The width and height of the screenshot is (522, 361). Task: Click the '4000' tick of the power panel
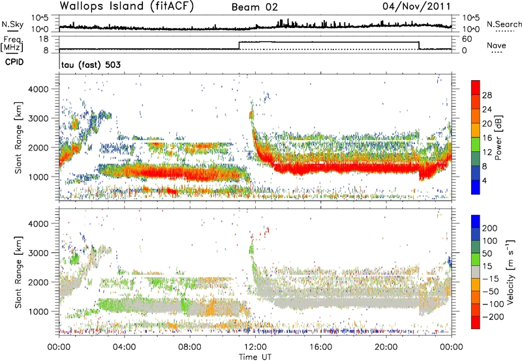38,89
